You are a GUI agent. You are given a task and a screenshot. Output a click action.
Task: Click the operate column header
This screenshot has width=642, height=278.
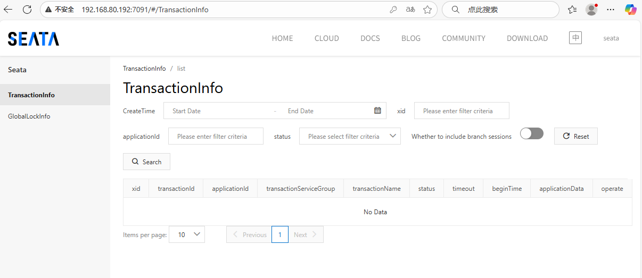[x=612, y=188]
